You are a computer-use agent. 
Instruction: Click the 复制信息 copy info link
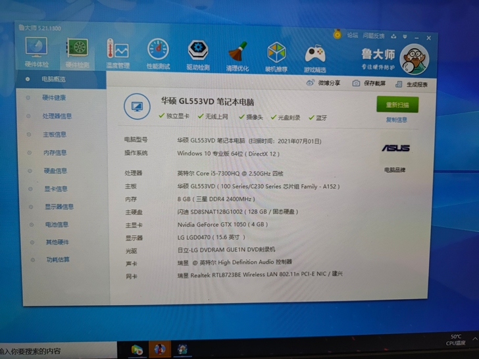point(397,120)
